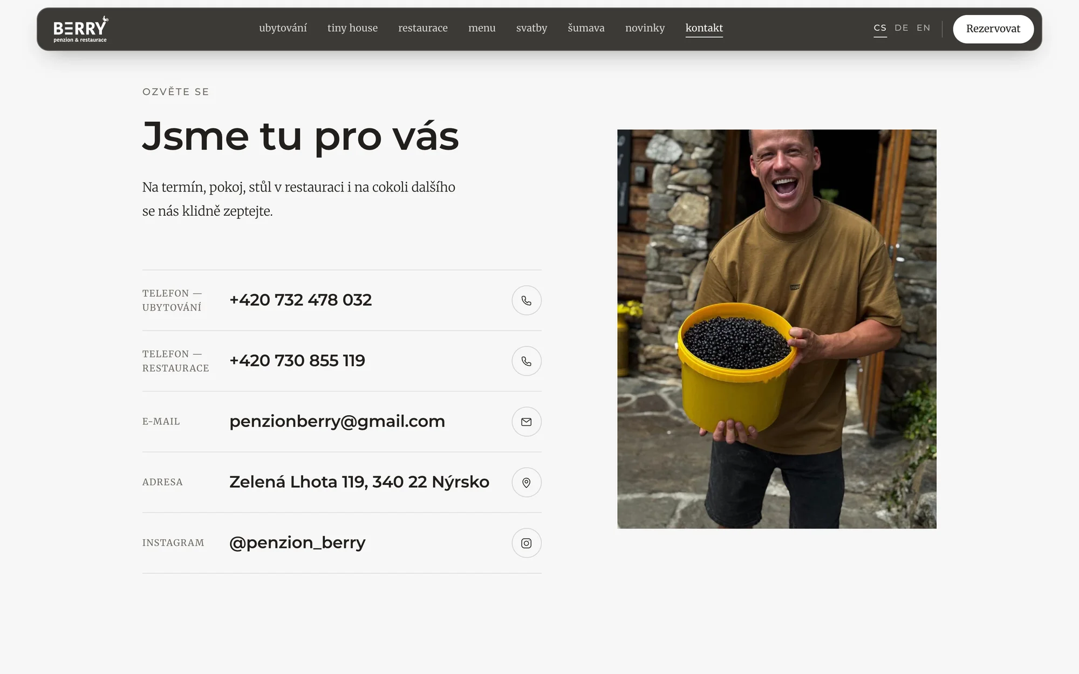Switch language to EN

pyautogui.click(x=924, y=27)
